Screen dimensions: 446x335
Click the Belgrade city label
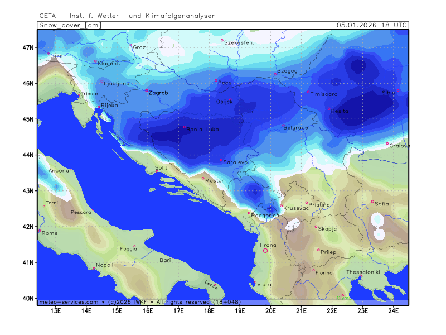(295, 128)
